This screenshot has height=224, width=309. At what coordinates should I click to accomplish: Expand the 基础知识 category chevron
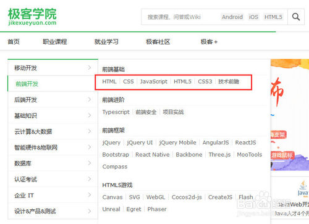click(90, 115)
